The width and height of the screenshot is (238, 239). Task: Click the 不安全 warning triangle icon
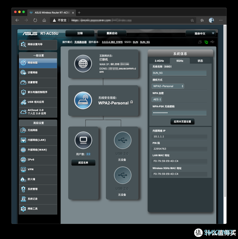coord(54,20)
